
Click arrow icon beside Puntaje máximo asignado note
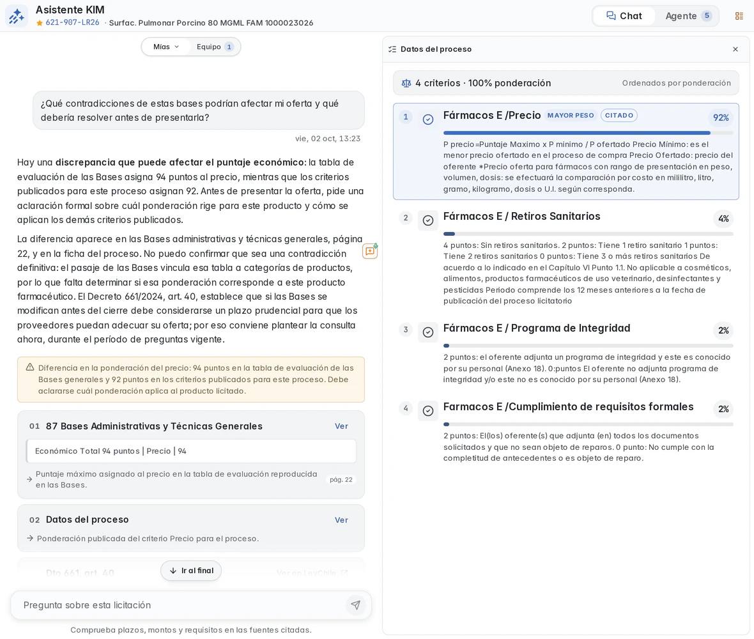pyautogui.click(x=29, y=479)
